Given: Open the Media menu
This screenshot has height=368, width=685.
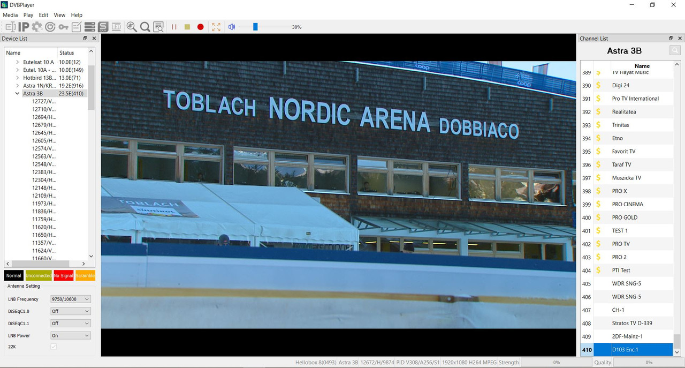Looking at the screenshot, I should coord(10,15).
